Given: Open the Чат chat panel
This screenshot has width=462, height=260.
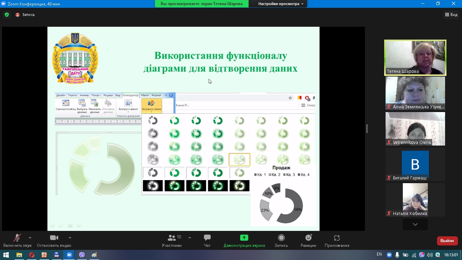Looking at the screenshot, I should tap(207, 241).
